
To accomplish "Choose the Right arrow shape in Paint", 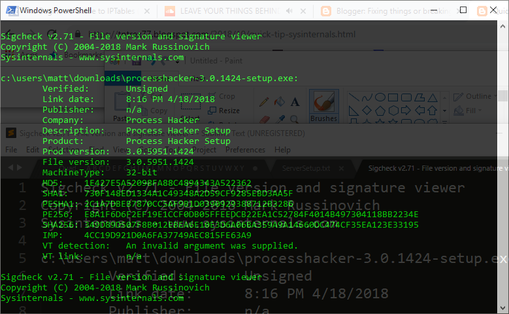I will tap(406, 111).
